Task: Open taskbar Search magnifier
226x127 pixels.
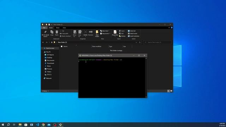Action: (x=8, y=125)
